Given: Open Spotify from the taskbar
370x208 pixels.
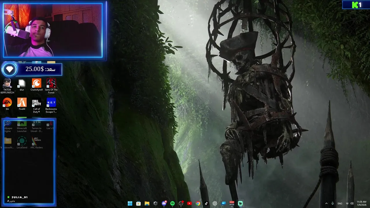Looking at the screenshot, I should [x=172, y=203].
